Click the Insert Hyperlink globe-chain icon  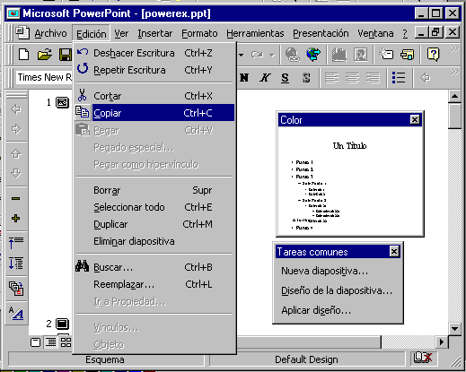tap(292, 55)
